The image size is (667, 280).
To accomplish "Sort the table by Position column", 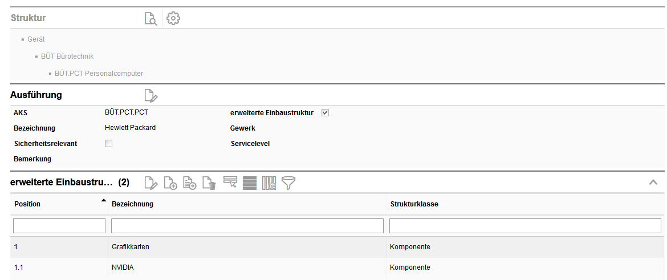I will pyautogui.click(x=27, y=204).
